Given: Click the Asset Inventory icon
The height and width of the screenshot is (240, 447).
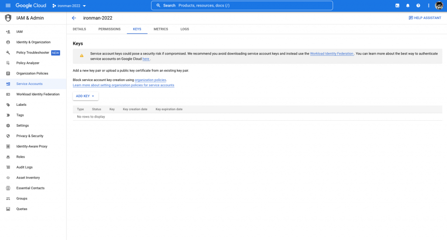Looking at the screenshot, I should point(8,178).
